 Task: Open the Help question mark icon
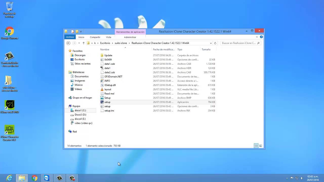click(x=261, y=37)
